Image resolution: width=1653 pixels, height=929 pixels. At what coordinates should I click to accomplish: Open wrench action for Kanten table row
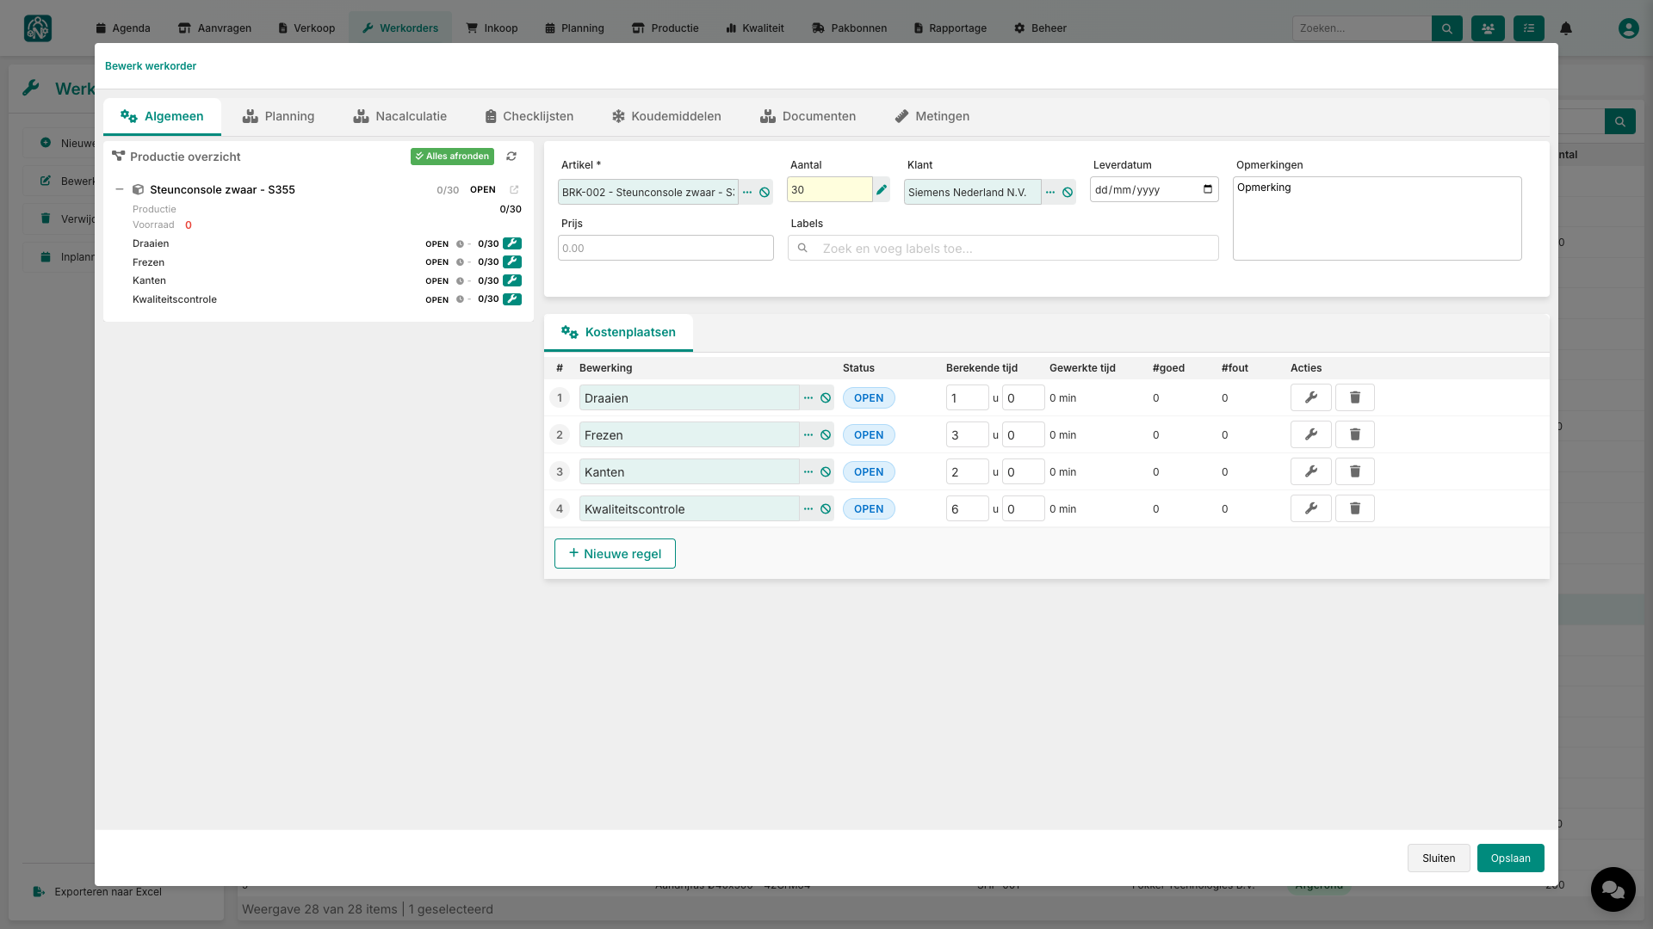pos(1311,471)
